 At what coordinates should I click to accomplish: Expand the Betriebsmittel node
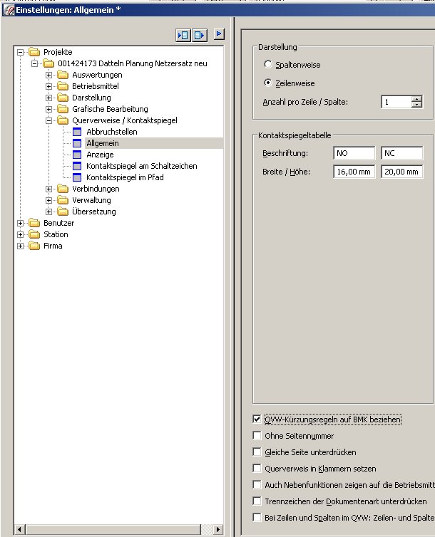click(x=49, y=86)
